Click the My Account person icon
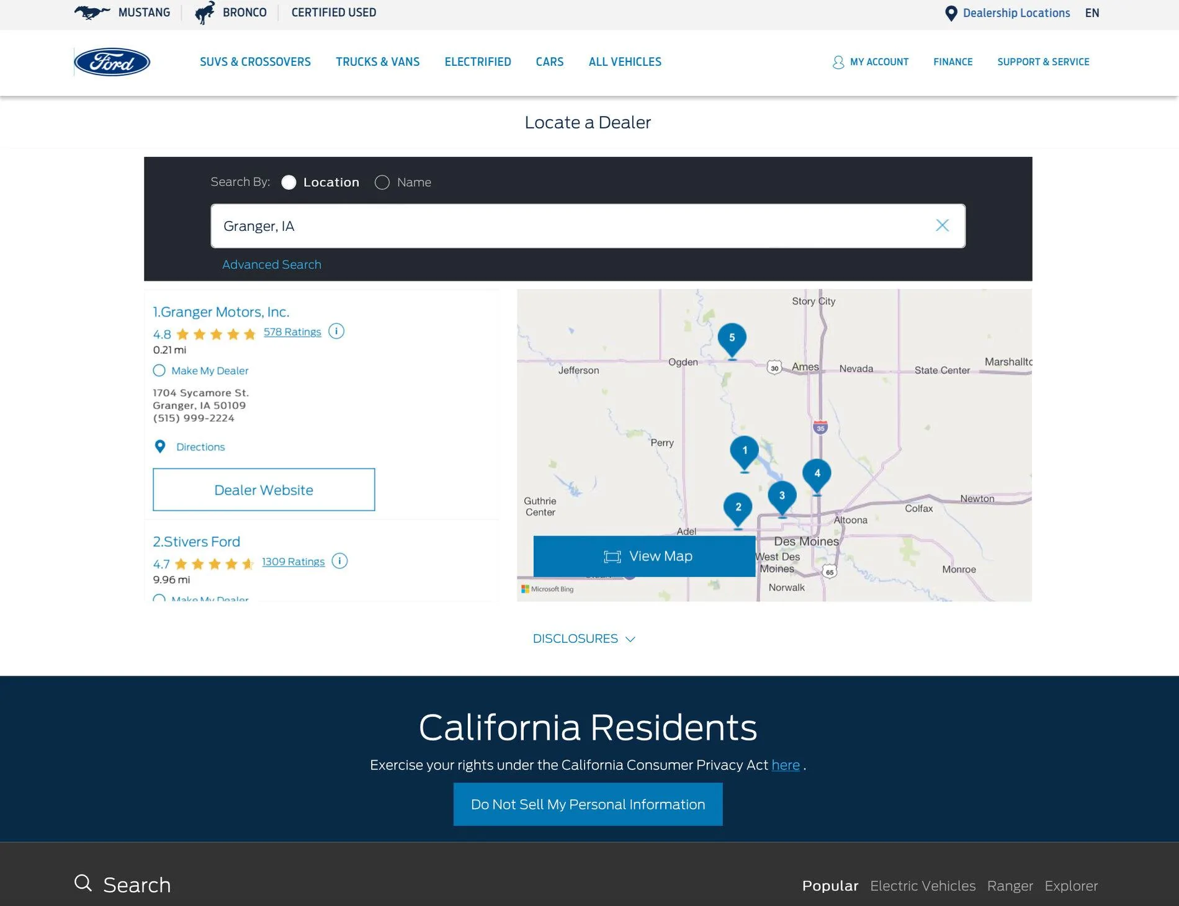The width and height of the screenshot is (1179, 906). coord(838,62)
